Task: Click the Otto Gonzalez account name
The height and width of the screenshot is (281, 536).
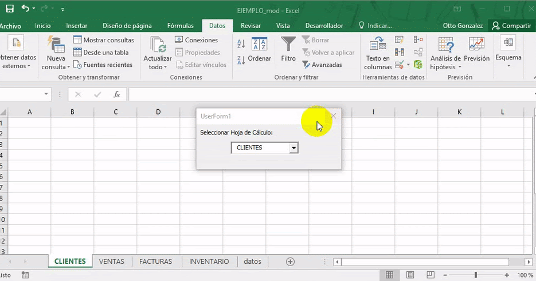Action: pyautogui.click(x=463, y=26)
